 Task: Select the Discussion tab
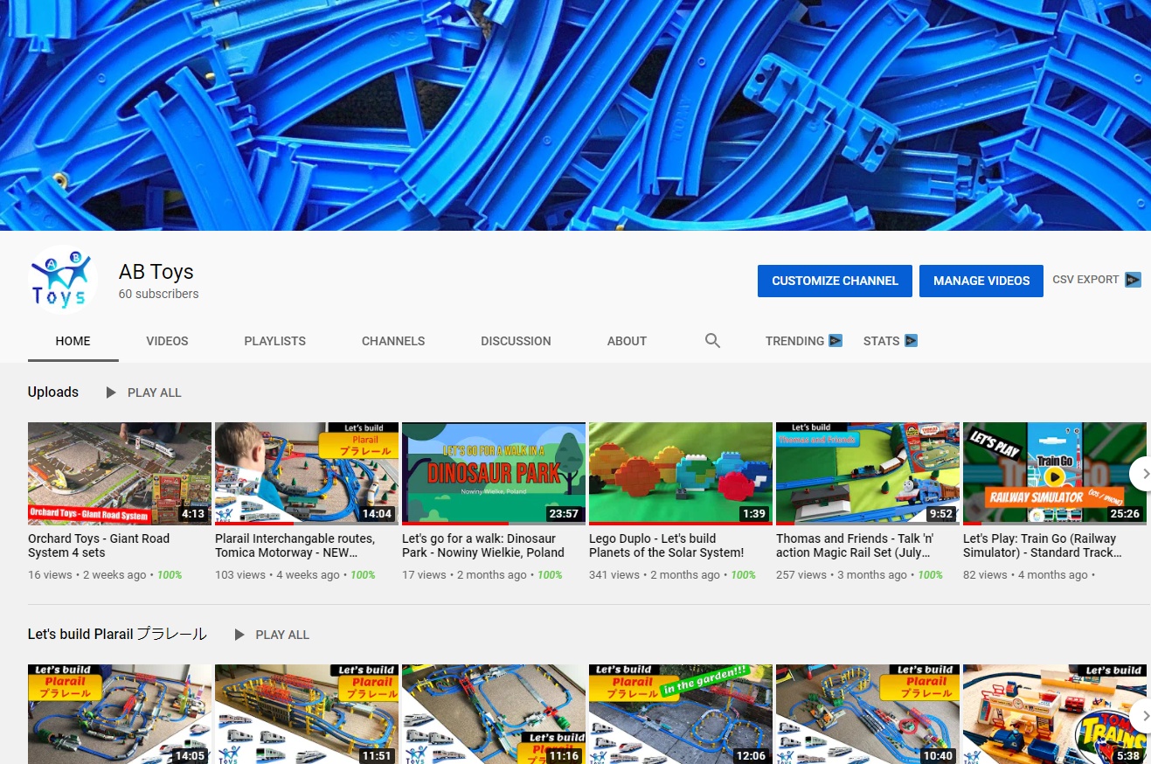tap(516, 341)
